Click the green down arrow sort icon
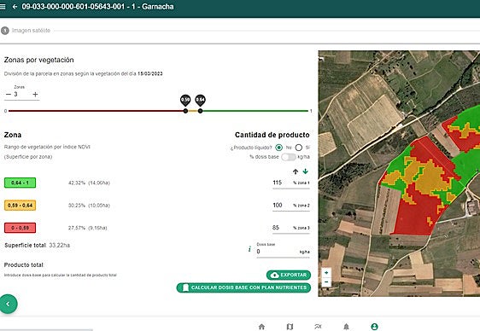This screenshot has height=331, width=480. click(x=305, y=171)
